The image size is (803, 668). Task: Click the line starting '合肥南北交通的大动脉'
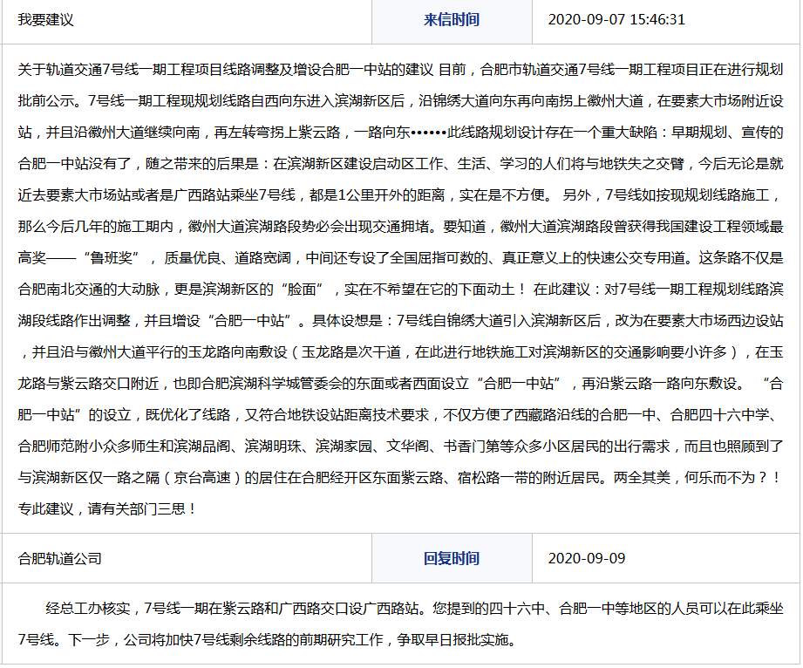(x=400, y=290)
